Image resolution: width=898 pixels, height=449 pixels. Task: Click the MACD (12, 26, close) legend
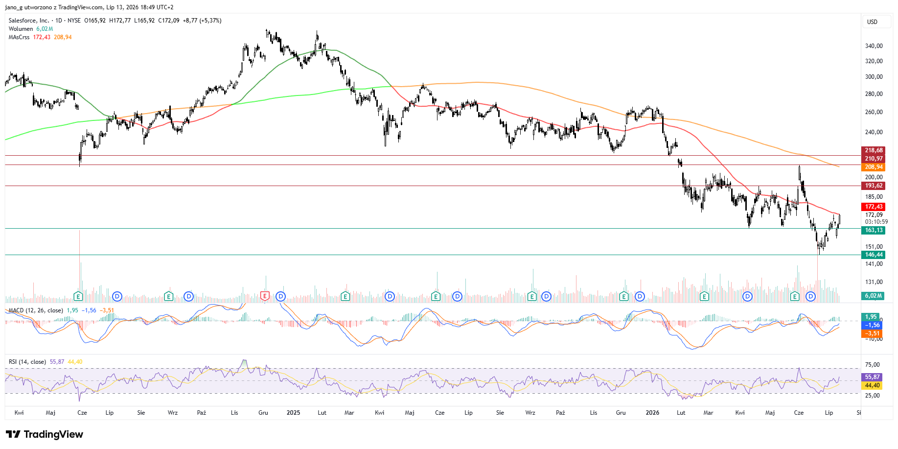36,310
